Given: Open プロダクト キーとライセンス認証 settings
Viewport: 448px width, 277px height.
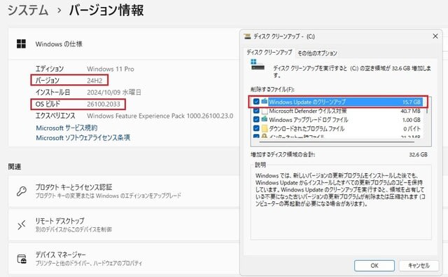Looking at the screenshot, I should tap(124, 191).
